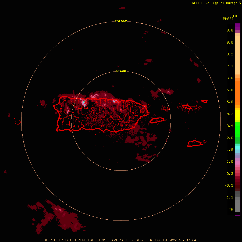This screenshot has width=242, height=242.
Task: Click the Vieques island outline
Action: 157,120
